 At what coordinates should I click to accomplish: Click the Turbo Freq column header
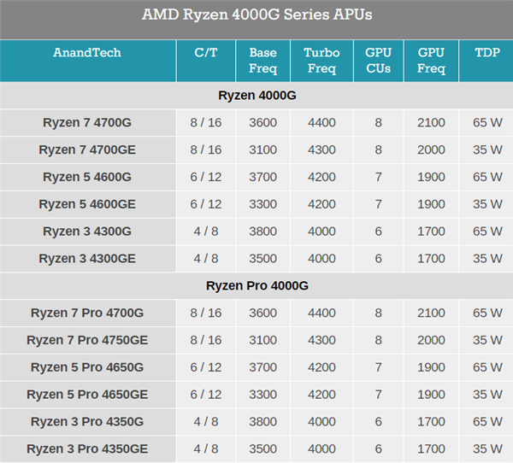(321, 60)
